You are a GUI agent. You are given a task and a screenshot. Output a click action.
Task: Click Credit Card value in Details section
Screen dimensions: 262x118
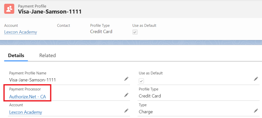click(150, 96)
